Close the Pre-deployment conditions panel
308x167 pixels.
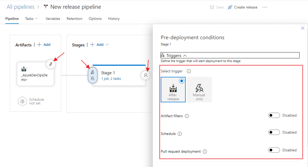pyautogui.click(x=303, y=28)
